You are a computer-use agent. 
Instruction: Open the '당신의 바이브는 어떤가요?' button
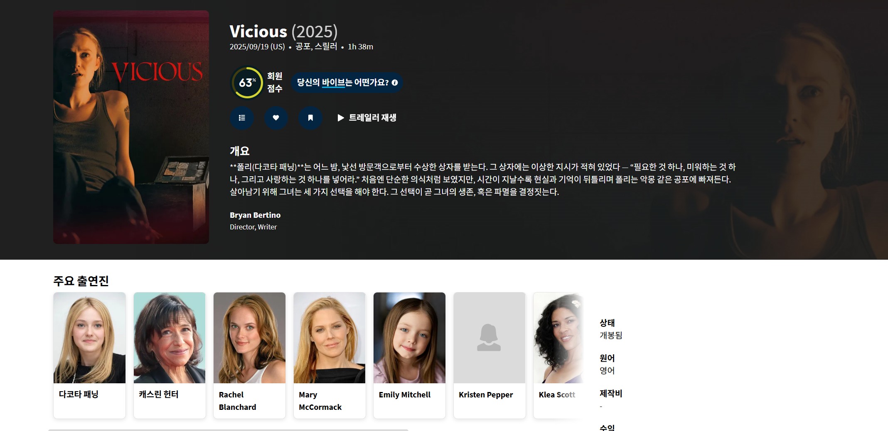343,83
